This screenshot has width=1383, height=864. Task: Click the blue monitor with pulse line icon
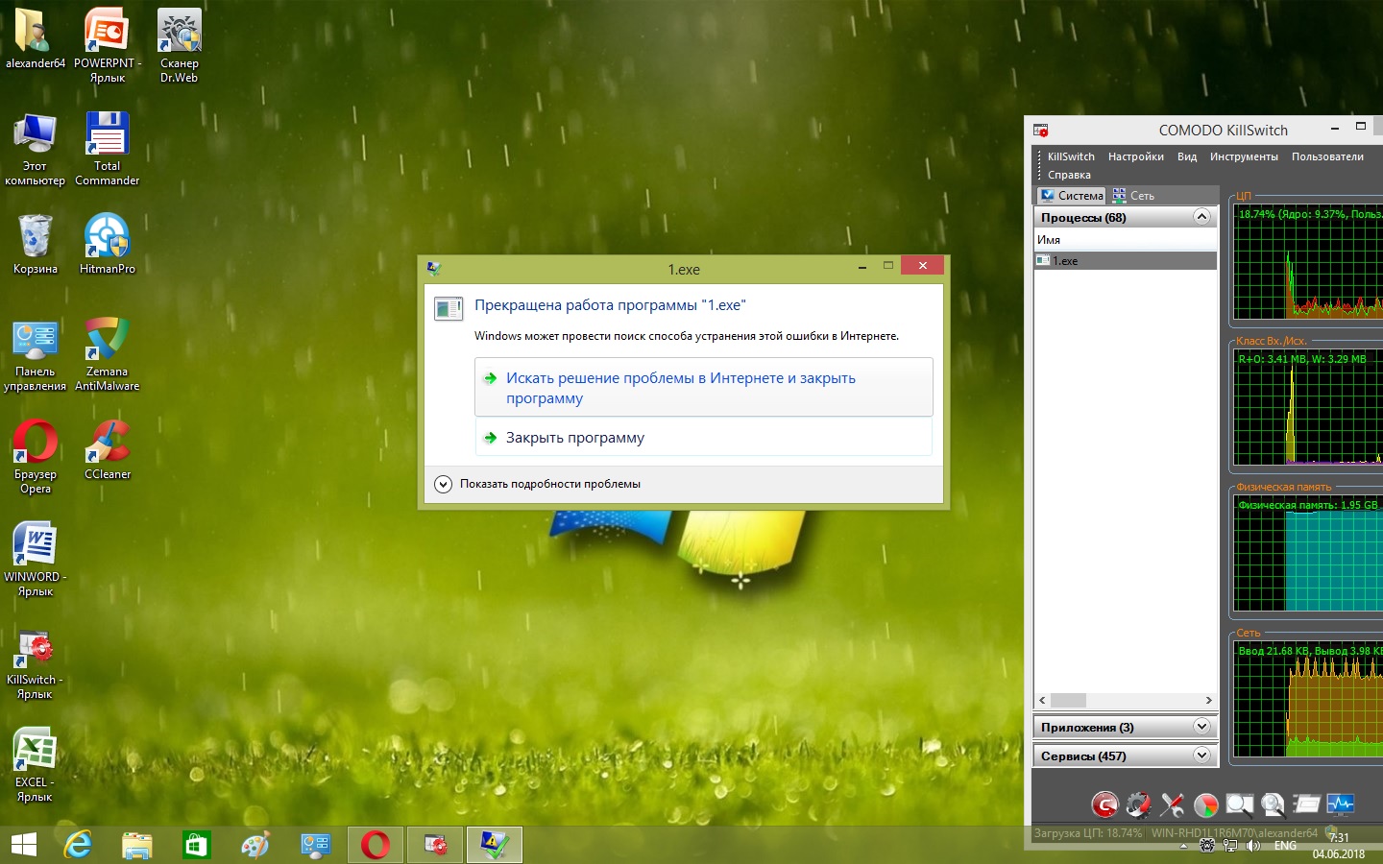[x=1340, y=804]
